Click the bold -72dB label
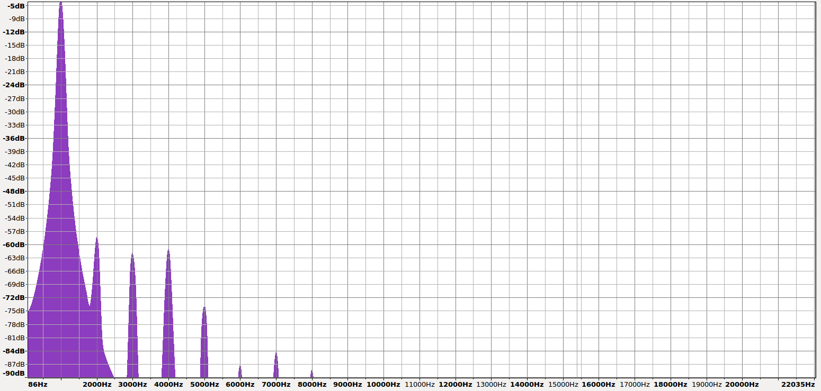The width and height of the screenshot is (821, 391). coord(14,297)
